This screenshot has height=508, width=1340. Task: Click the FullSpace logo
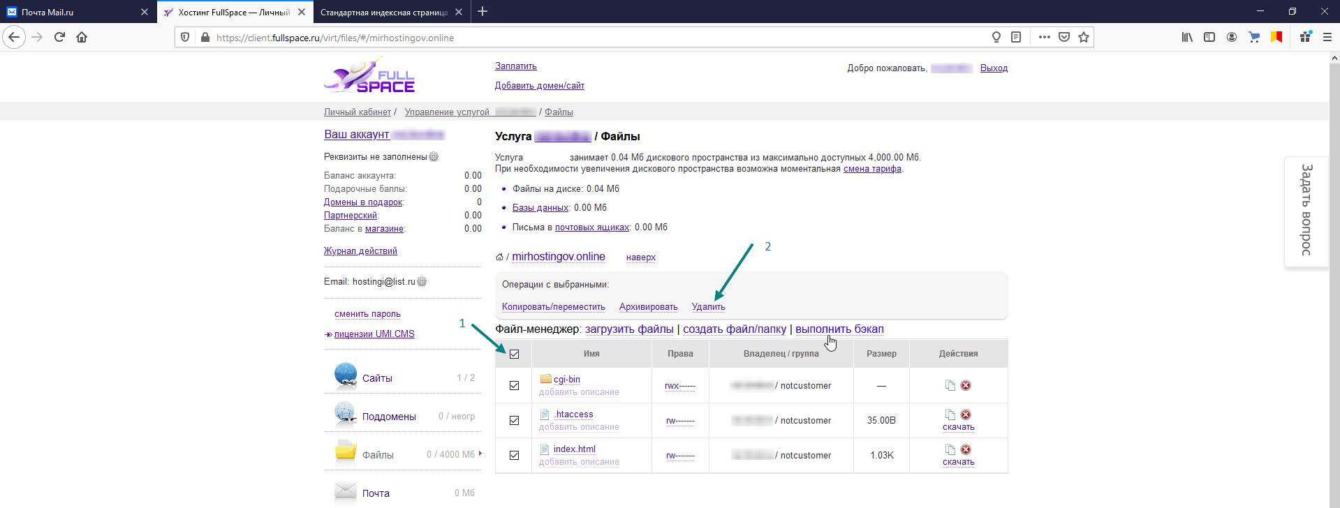[369, 75]
